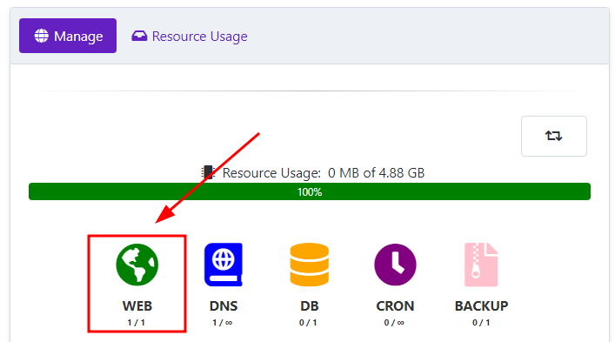
Task: Click the '0 / 1' count under DB
Action: (x=308, y=322)
